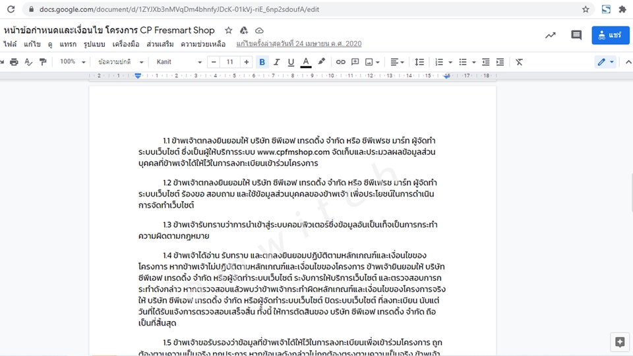633x356 pixels.
Task: Click the text www.cpfmshop.com in paragraph 1.1
Action: tap(293, 152)
